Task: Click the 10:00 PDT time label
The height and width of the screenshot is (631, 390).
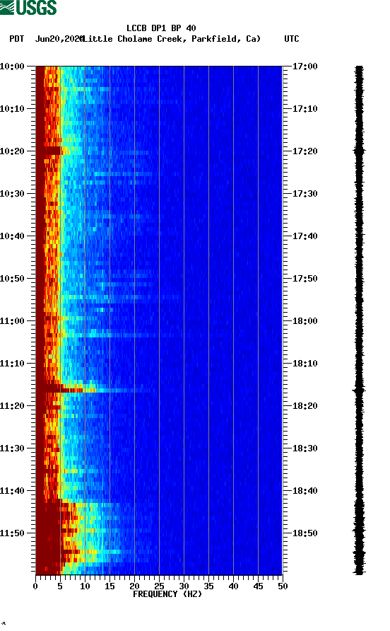Action: 12,66
